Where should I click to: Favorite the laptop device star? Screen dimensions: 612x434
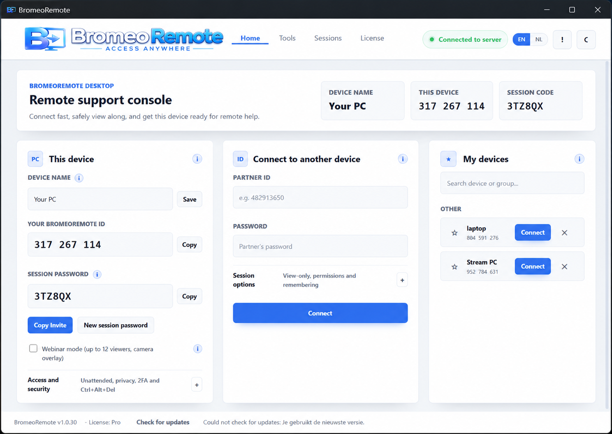pyautogui.click(x=454, y=233)
